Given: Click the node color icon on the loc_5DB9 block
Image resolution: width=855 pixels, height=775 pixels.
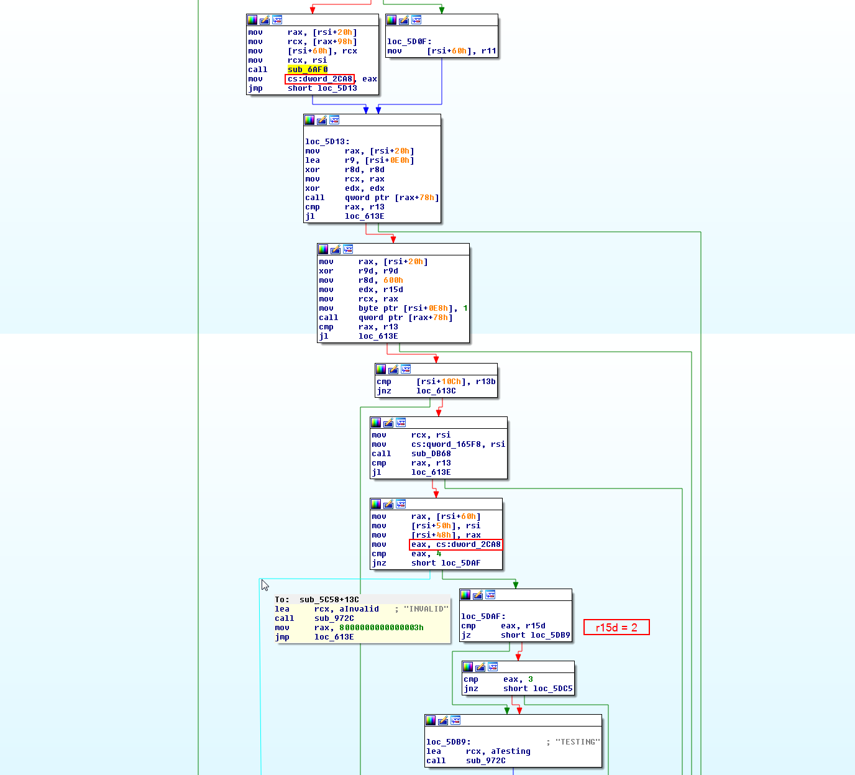Looking at the screenshot, I should pos(431,720).
